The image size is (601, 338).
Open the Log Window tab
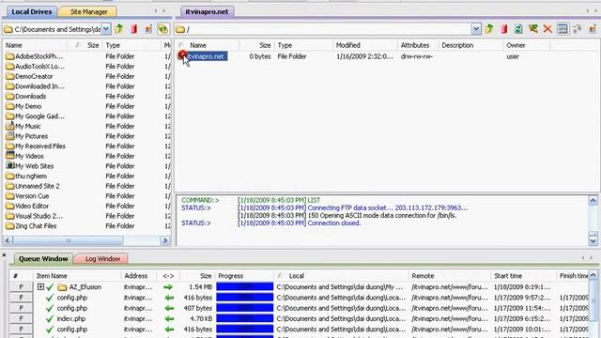pos(102,259)
